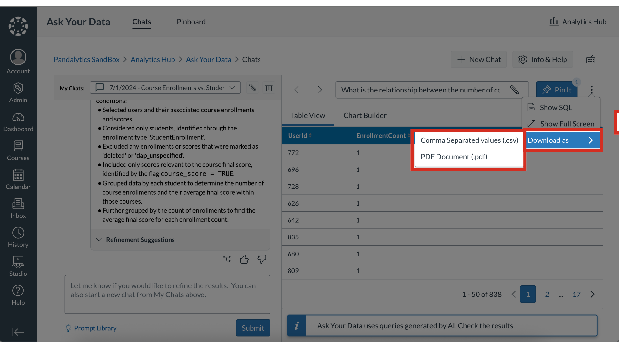Open the Canvas logo home
This screenshot has width=619, height=348.
pyautogui.click(x=18, y=26)
